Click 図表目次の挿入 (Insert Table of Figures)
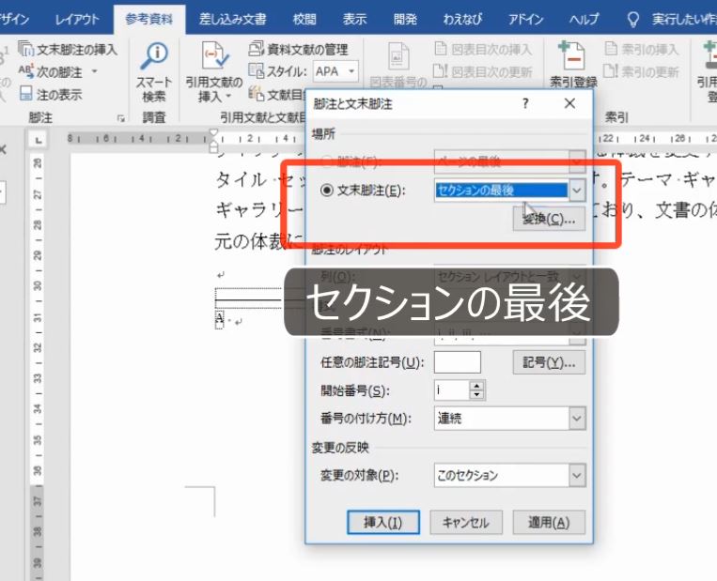This screenshot has width=717, height=581. (x=483, y=49)
